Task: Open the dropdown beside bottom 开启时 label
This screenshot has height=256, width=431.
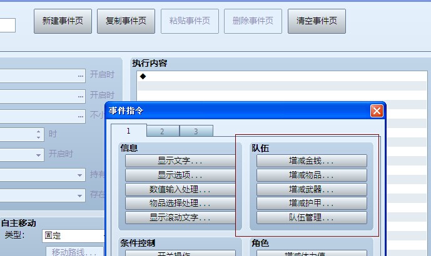Action: pyautogui.click(x=39, y=155)
